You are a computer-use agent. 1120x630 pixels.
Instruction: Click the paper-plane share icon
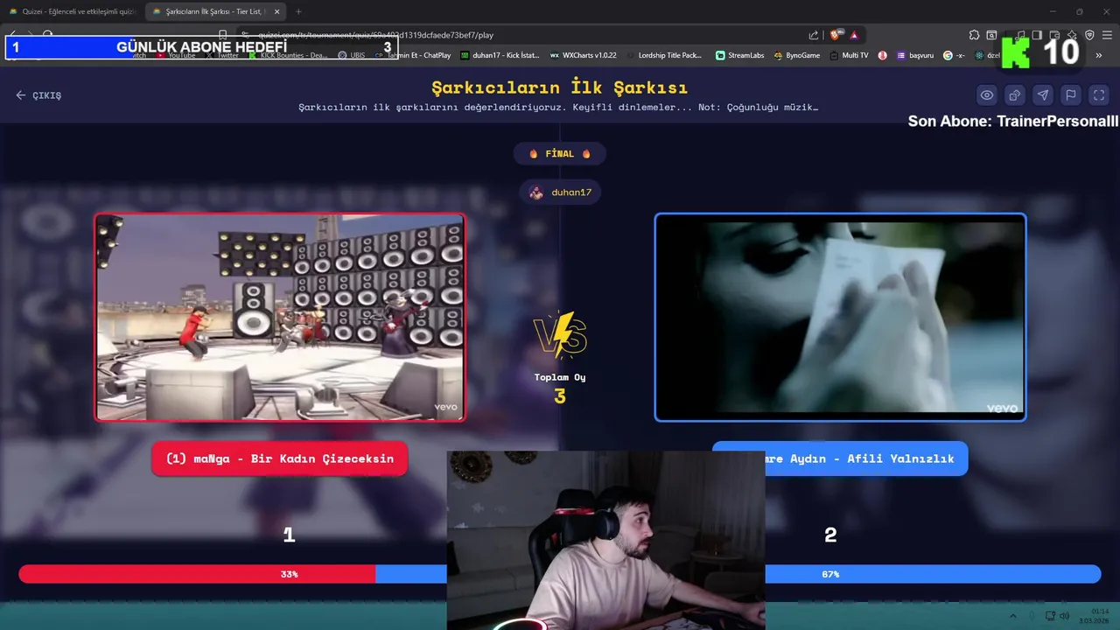tap(1043, 95)
